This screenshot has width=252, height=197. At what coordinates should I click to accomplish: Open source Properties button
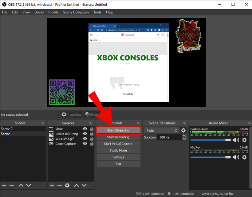tap(72, 114)
